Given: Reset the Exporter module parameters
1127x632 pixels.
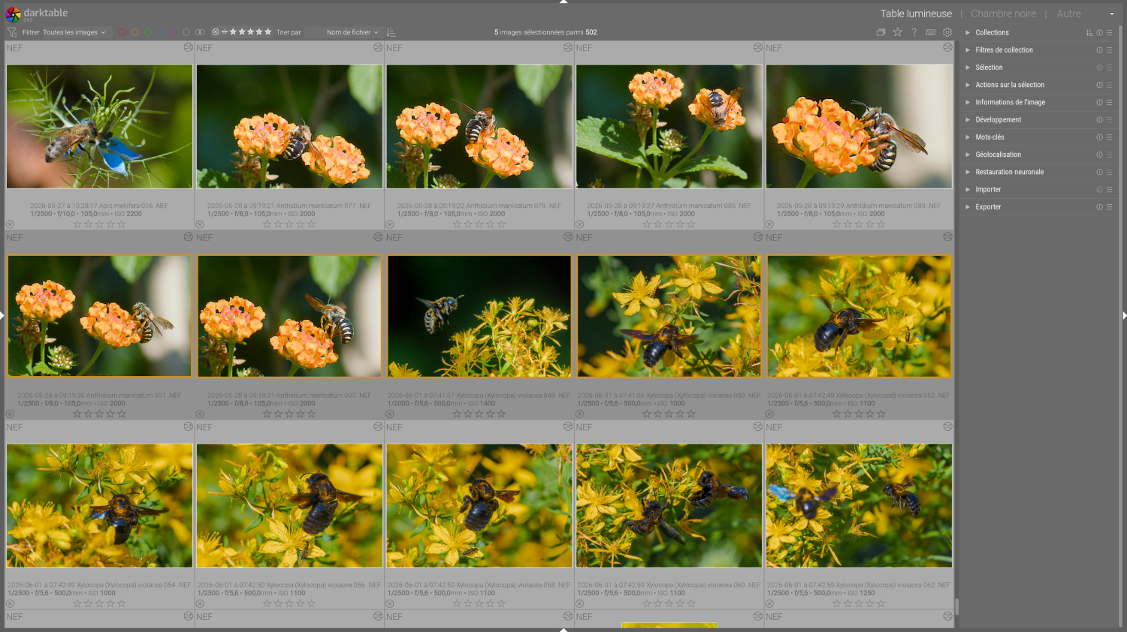Looking at the screenshot, I should [1099, 207].
